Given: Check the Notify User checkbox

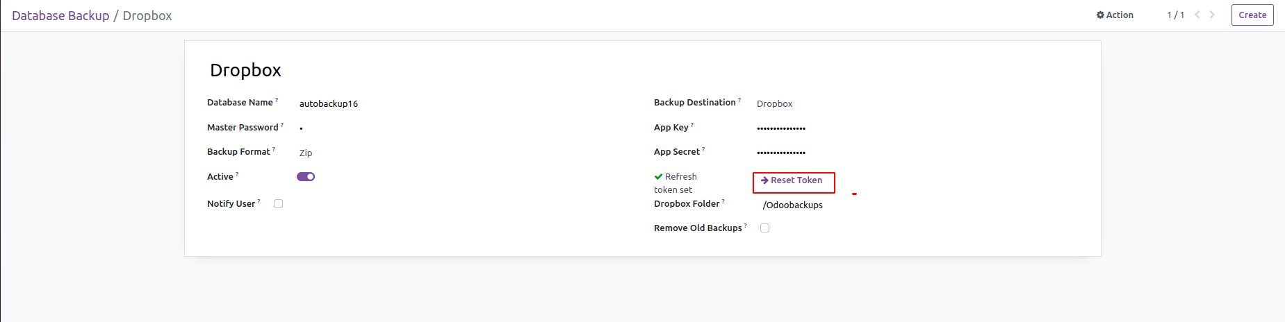Looking at the screenshot, I should pos(279,204).
